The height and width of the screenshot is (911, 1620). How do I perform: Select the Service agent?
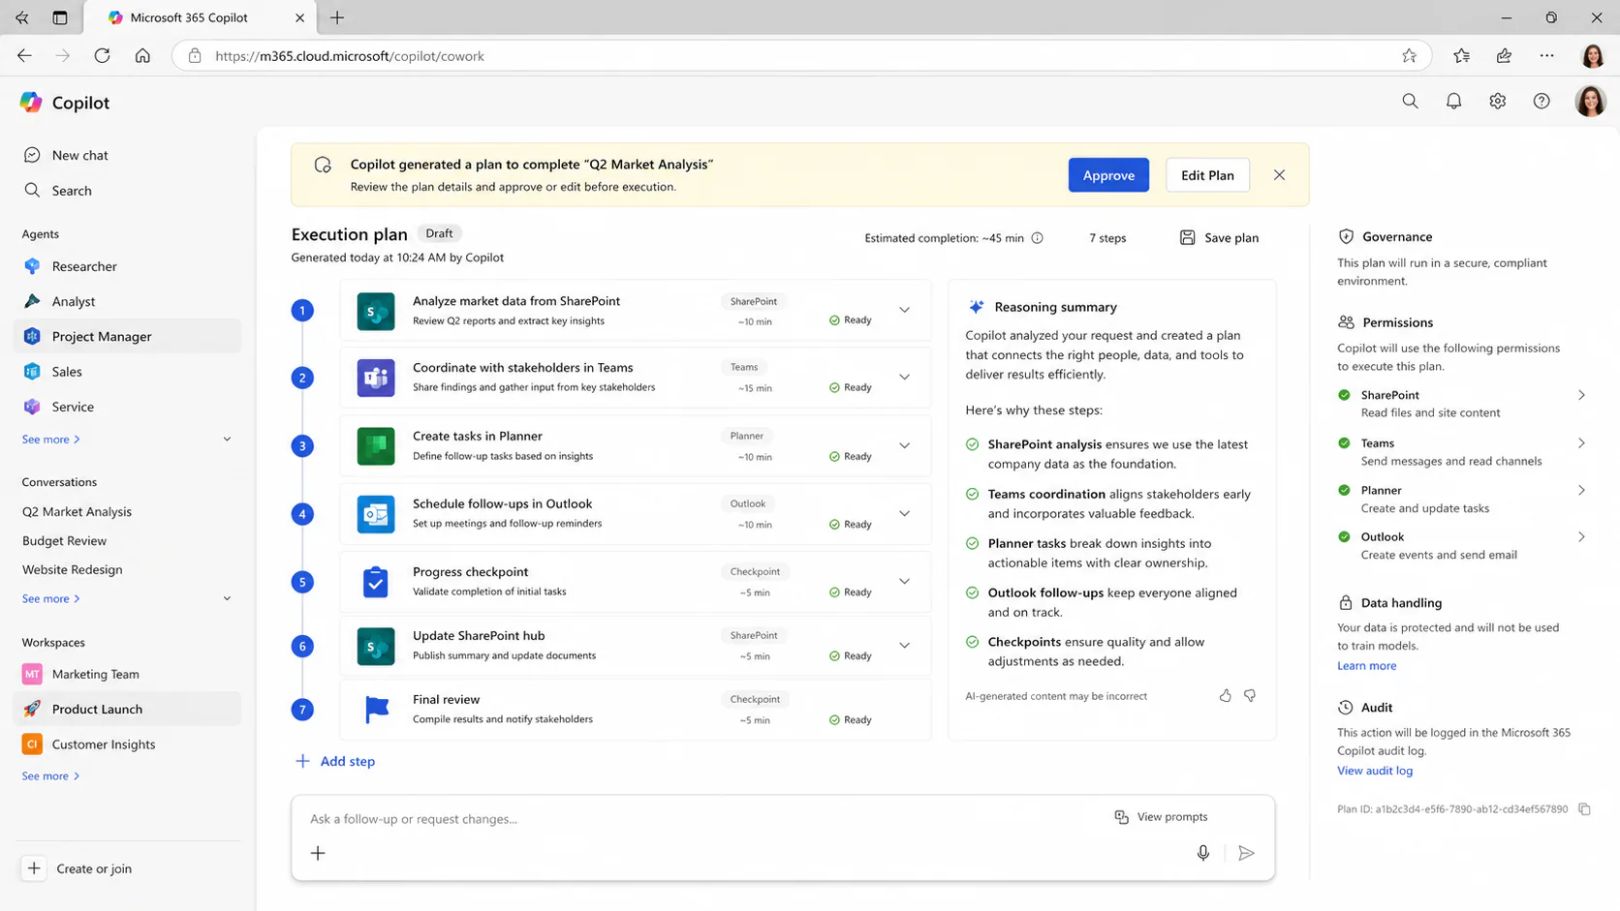(x=127, y=407)
